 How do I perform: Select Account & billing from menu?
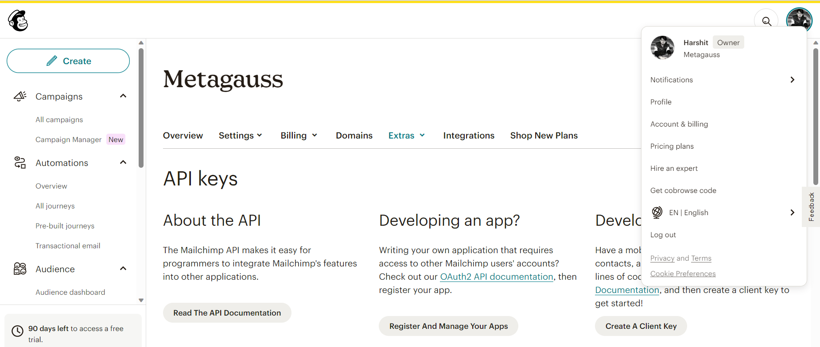point(679,124)
